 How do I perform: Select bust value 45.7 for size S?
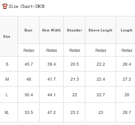[29, 64]
